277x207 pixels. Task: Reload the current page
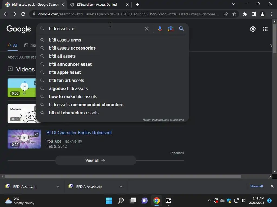coord(23,14)
